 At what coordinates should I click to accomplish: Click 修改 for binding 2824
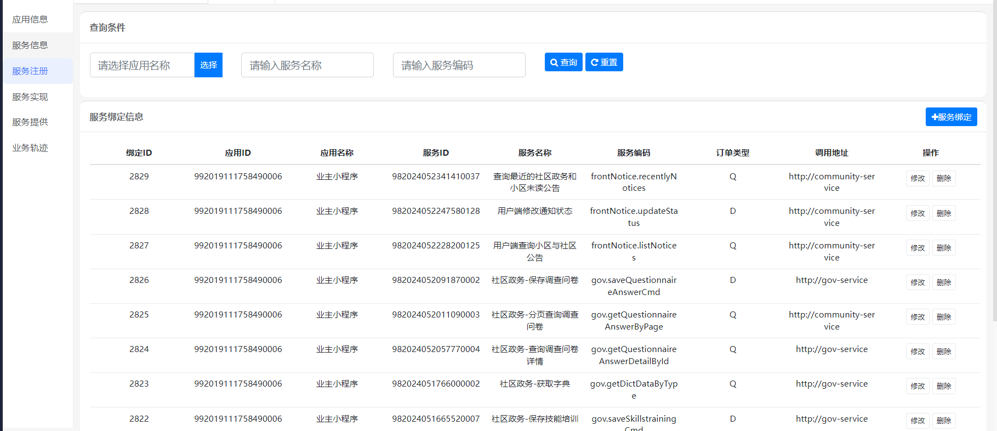point(918,351)
